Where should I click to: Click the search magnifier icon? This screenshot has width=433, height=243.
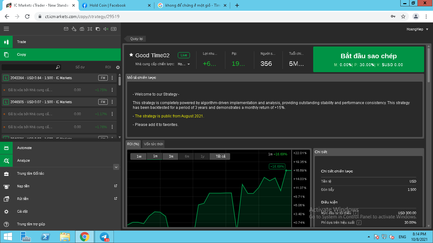click(x=58, y=67)
